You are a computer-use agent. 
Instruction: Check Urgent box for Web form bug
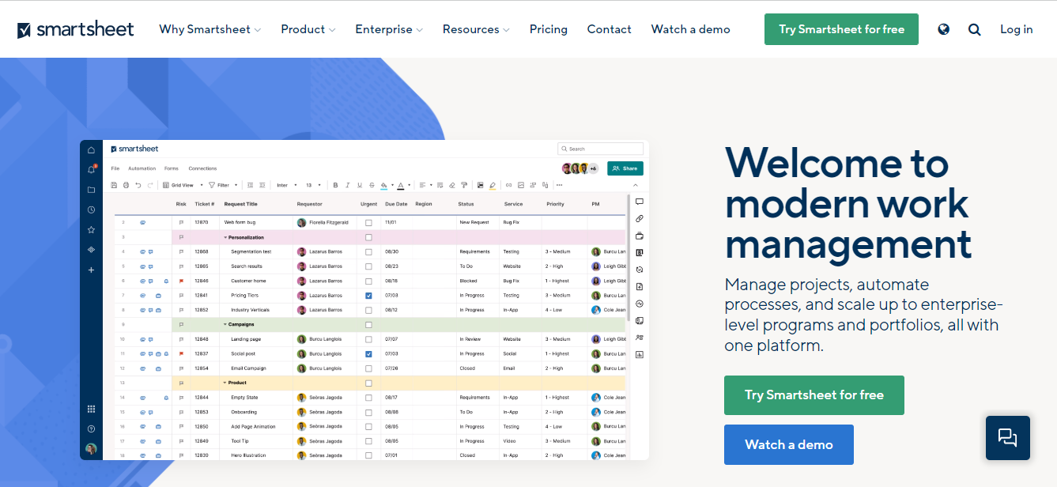coord(368,223)
